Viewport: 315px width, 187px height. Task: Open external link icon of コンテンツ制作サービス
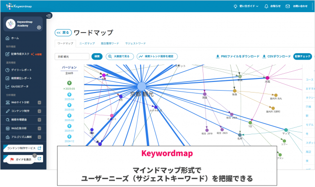(x=39, y=148)
